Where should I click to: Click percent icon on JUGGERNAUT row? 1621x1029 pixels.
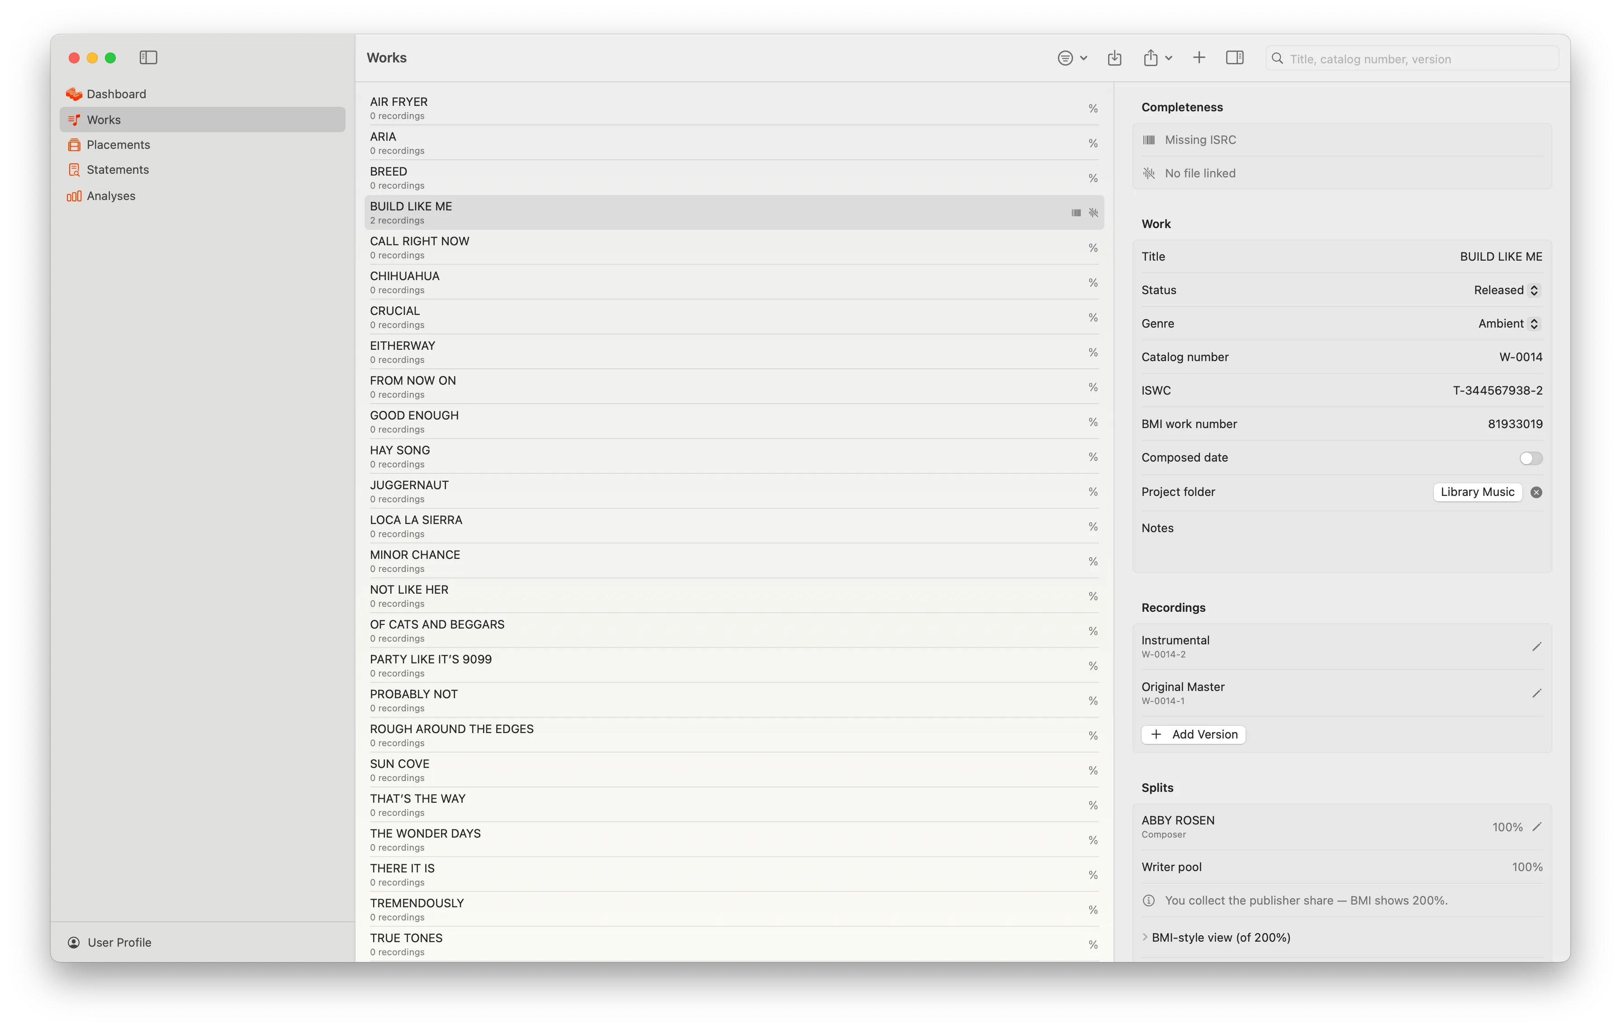(1093, 492)
